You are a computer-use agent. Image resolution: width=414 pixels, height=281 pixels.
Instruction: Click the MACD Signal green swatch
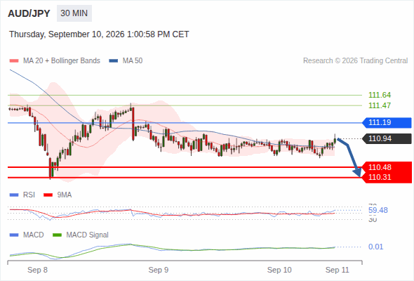tap(57, 235)
